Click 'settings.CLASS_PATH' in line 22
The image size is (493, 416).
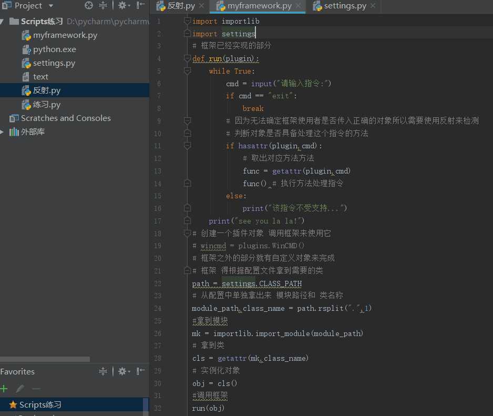pyautogui.click(x=262, y=283)
